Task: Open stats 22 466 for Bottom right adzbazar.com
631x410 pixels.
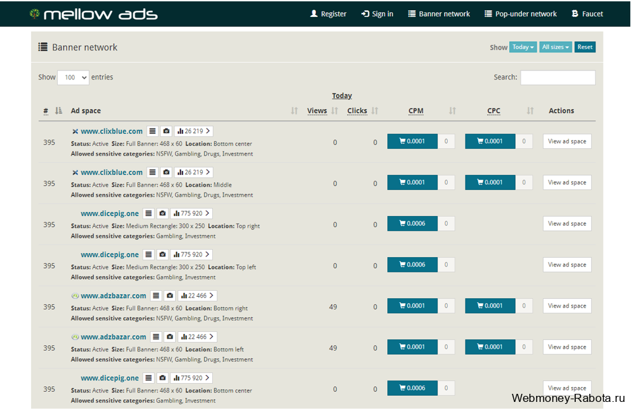Action: [197, 296]
